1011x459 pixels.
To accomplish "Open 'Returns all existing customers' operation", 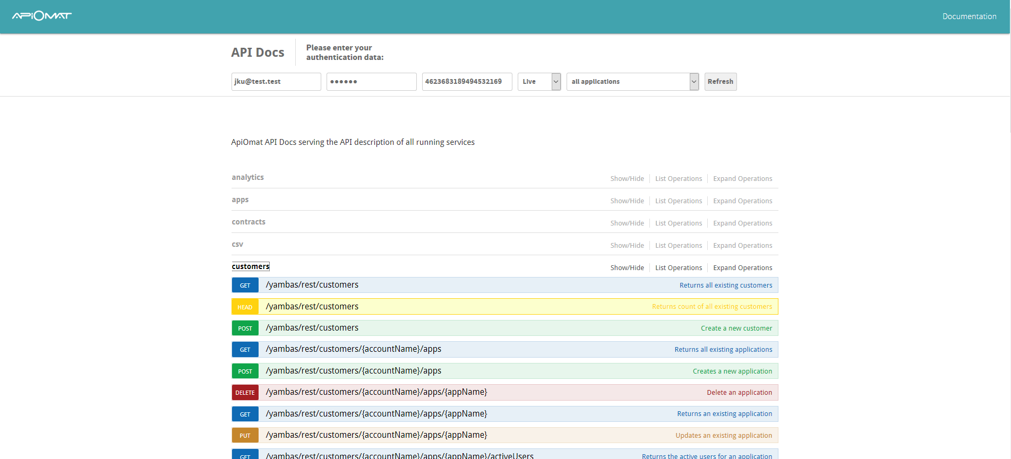I will coord(726,285).
